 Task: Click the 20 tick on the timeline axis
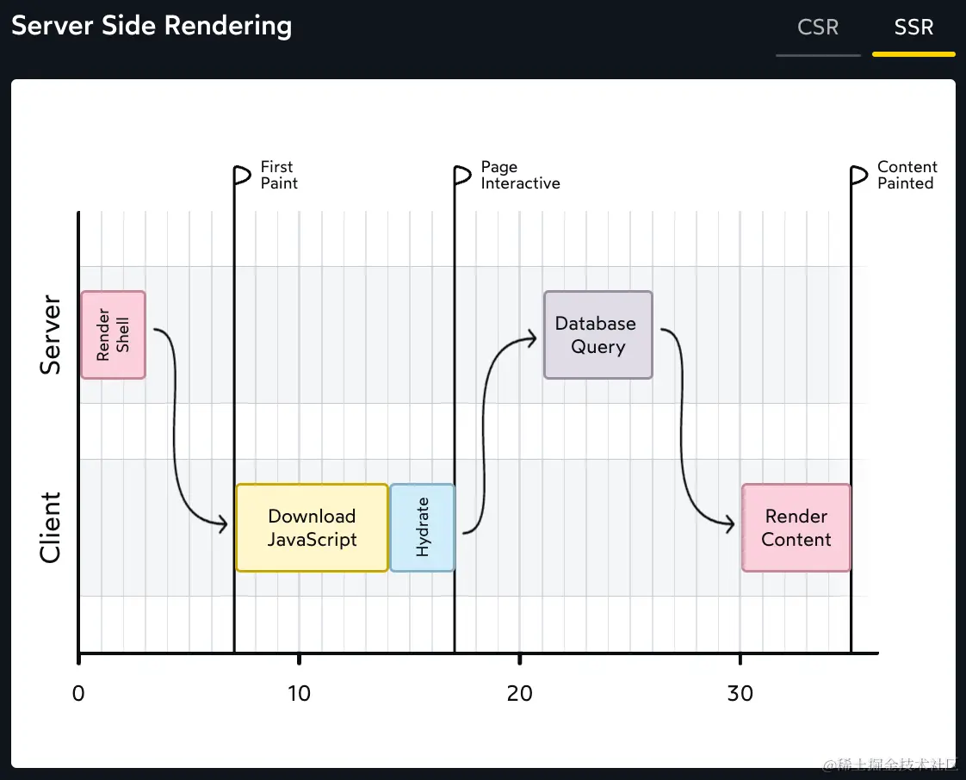point(519,693)
